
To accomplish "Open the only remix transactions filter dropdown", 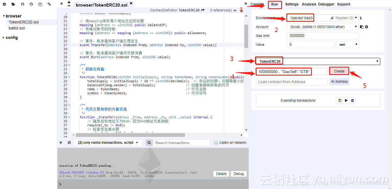I will tap(108, 143).
